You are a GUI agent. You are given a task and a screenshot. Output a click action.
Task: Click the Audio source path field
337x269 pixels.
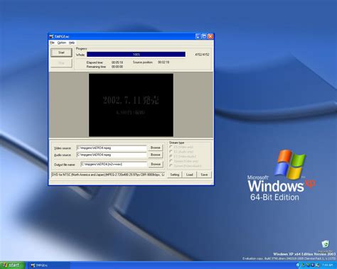112,155
